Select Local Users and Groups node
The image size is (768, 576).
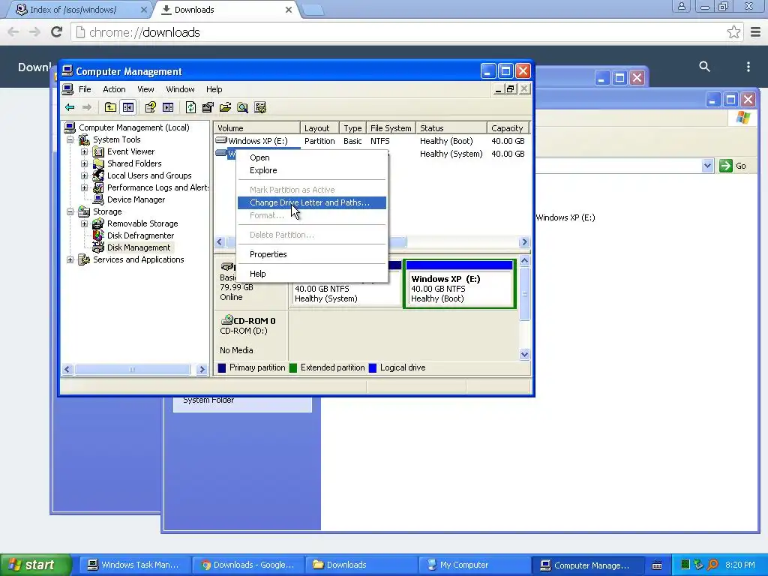click(x=149, y=175)
